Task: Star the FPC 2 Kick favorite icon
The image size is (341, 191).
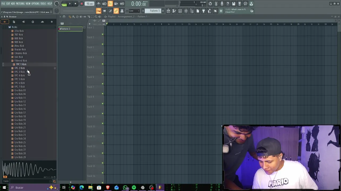Action: click(55, 68)
